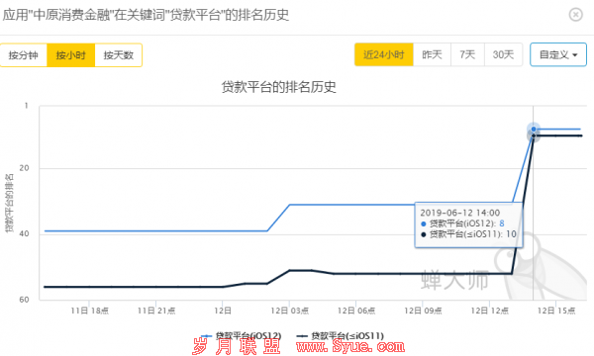Choose the 30天 time range
Screen dimensions: 594x356
point(503,54)
